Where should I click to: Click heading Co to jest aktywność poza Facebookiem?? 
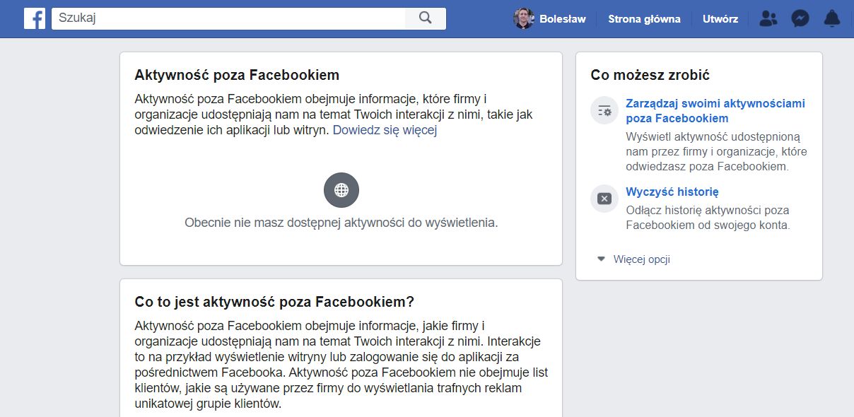(x=274, y=302)
